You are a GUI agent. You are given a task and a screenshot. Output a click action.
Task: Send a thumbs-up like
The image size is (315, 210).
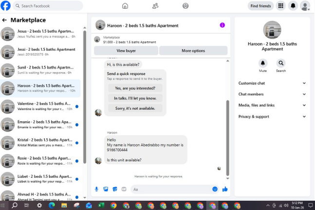pyautogui.click(x=225, y=189)
